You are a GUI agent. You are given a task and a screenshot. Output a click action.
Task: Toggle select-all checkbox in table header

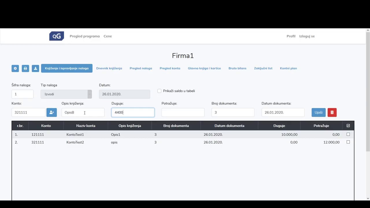(x=348, y=126)
